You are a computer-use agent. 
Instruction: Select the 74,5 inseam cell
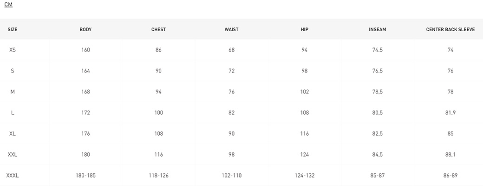point(377,50)
